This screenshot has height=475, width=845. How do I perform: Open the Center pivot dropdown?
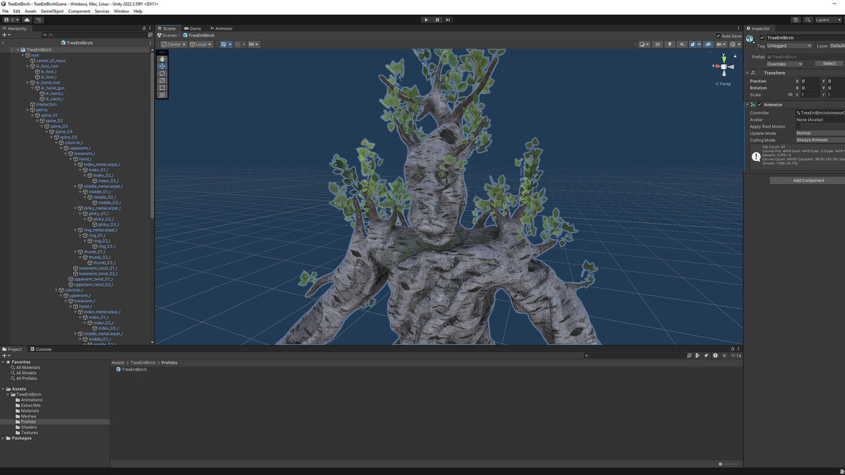click(x=173, y=44)
